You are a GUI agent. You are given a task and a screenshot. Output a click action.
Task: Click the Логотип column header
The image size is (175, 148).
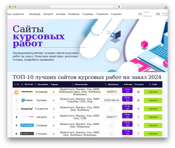pos(27,84)
